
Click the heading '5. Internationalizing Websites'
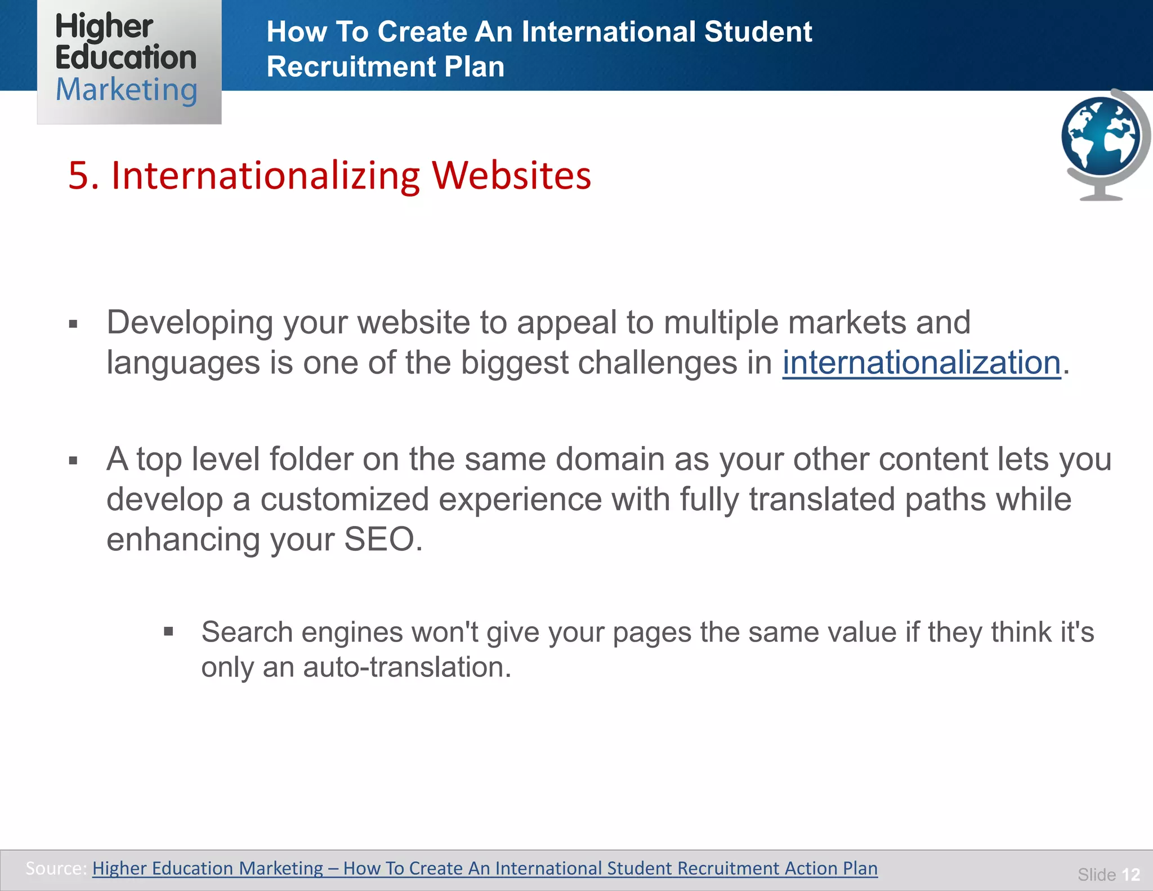point(329,175)
